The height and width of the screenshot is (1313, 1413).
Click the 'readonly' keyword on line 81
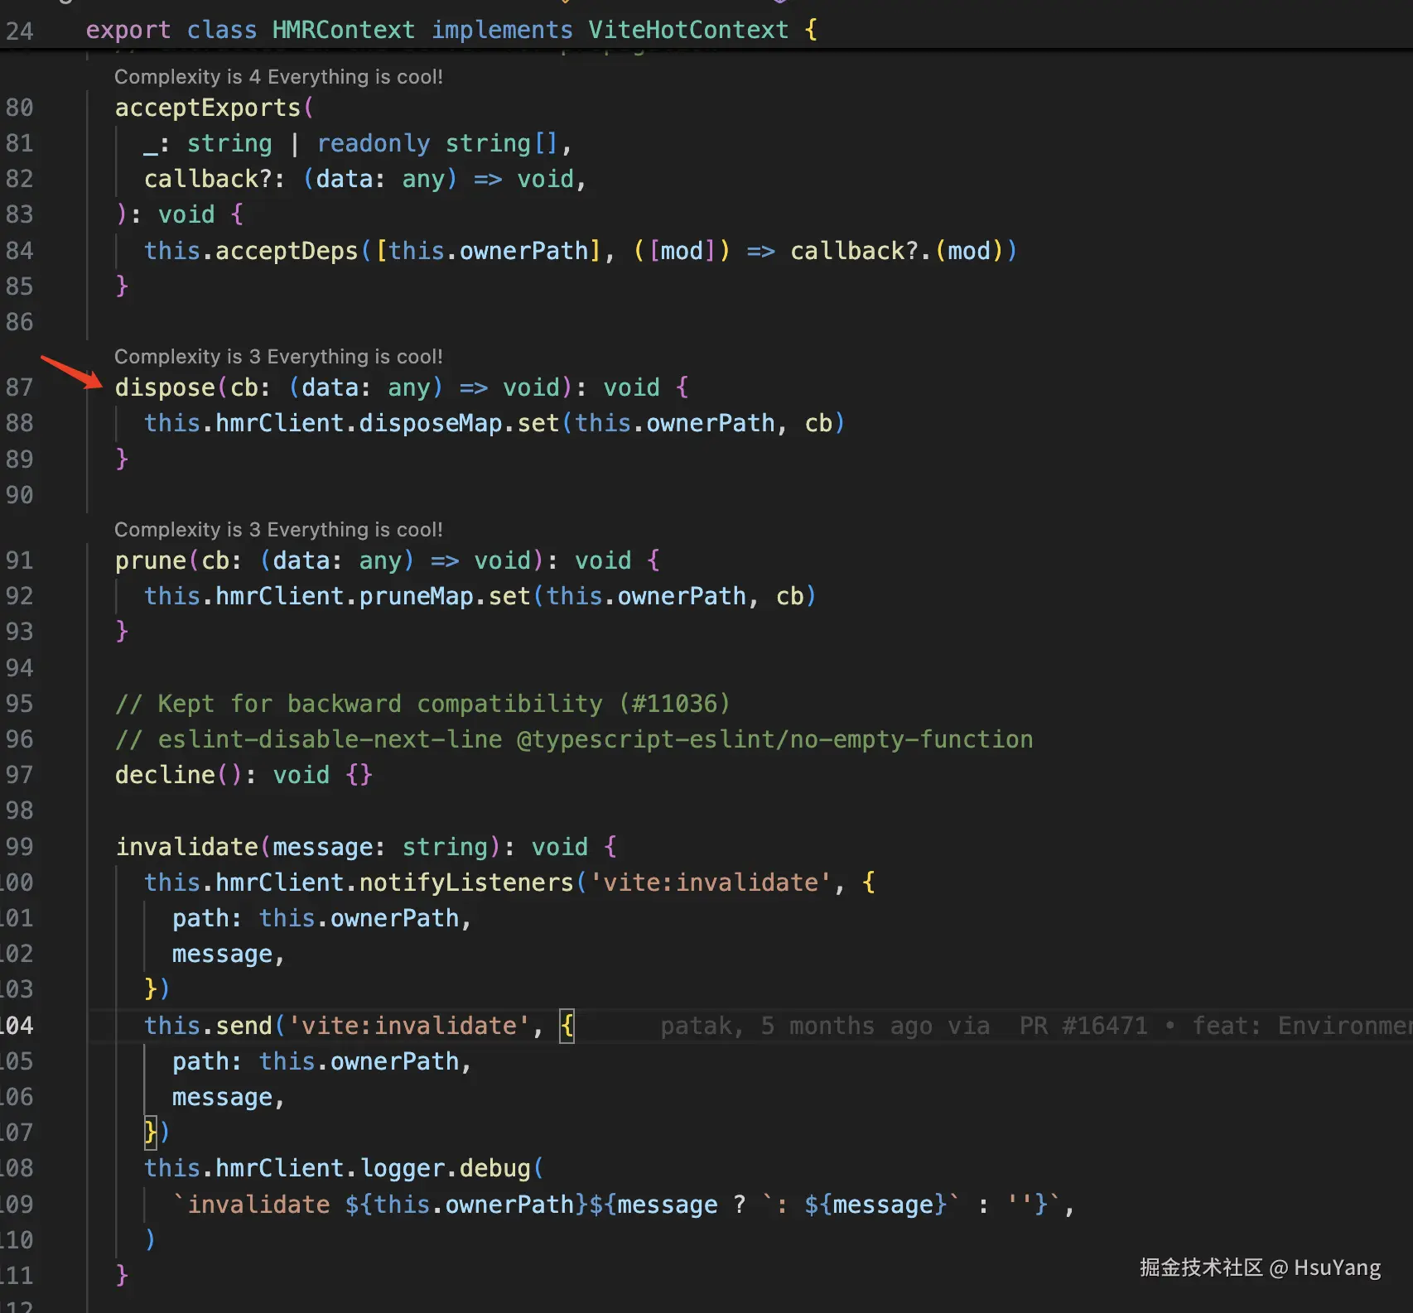[x=374, y=143]
